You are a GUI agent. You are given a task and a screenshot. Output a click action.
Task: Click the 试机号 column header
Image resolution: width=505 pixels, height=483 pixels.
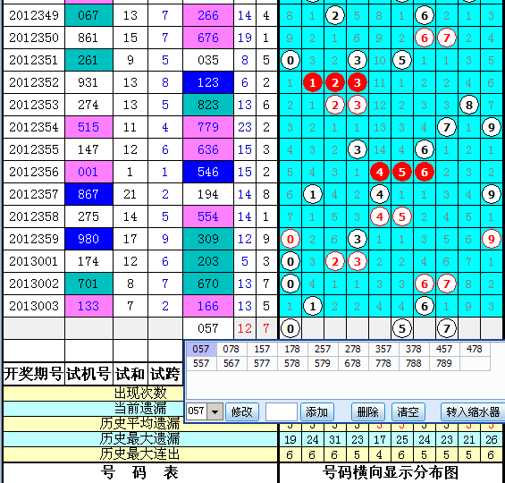click(88, 374)
